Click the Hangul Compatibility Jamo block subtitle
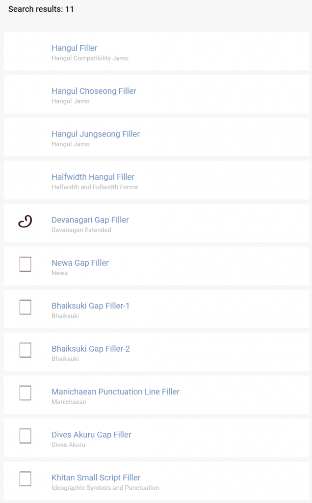Image resolution: width=312 pixels, height=503 pixels. (90, 58)
